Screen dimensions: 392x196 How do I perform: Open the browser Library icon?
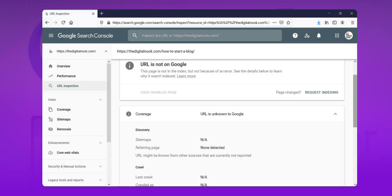tap(327, 22)
